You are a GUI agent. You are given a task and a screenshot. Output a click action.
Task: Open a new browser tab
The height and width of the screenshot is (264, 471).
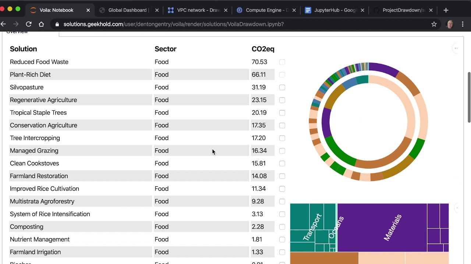[446, 10]
